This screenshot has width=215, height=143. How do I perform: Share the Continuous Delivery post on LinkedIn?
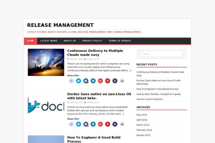tap(93, 81)
